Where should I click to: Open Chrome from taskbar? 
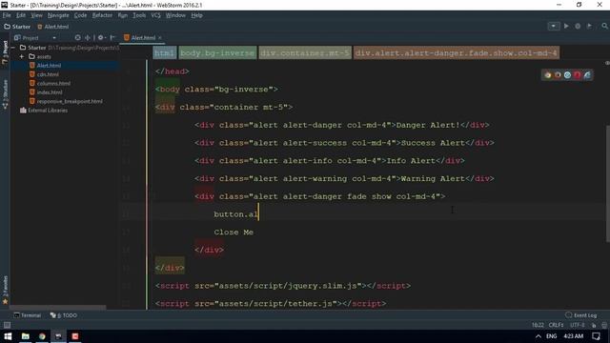(42, 336)
